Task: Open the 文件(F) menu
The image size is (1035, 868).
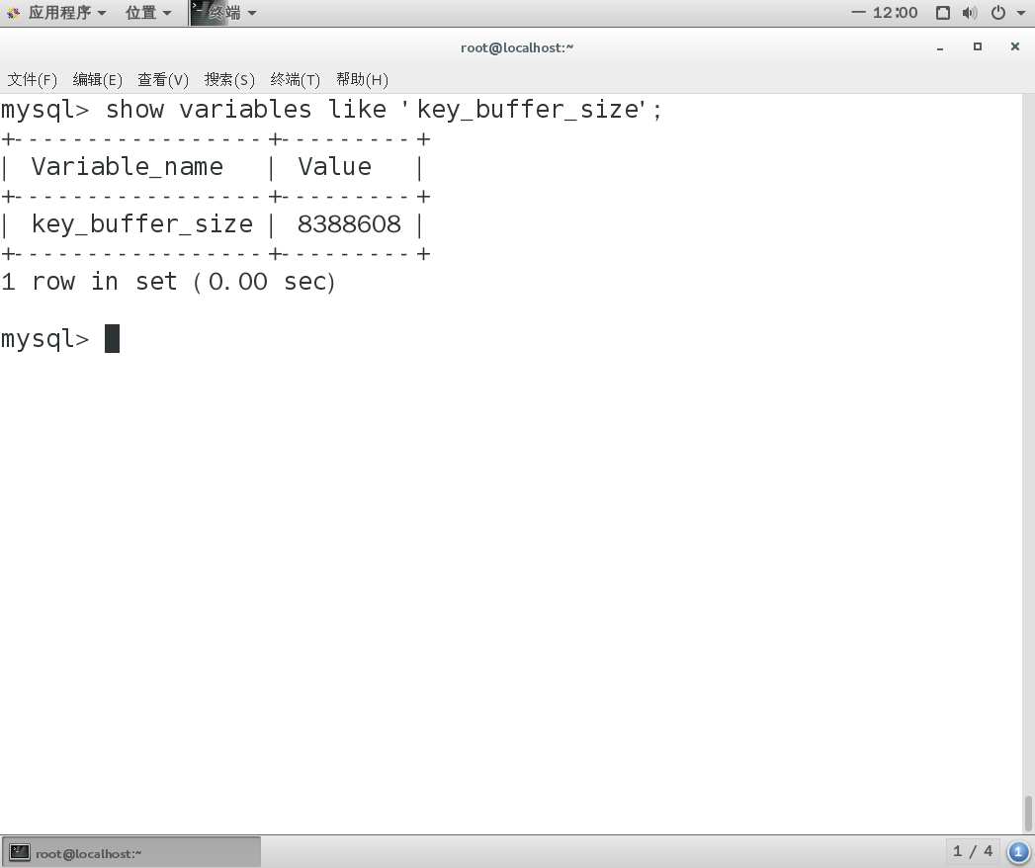Action: [x=33, y=80]
